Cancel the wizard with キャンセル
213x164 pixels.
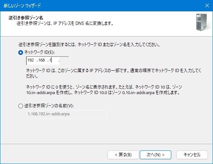[x=192, y=155]
